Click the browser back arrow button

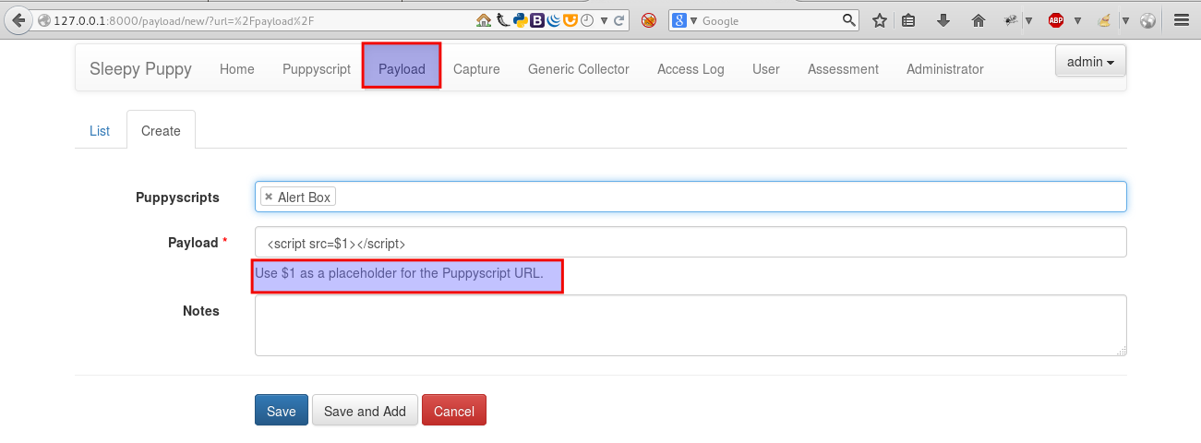(x=18, y=19)
